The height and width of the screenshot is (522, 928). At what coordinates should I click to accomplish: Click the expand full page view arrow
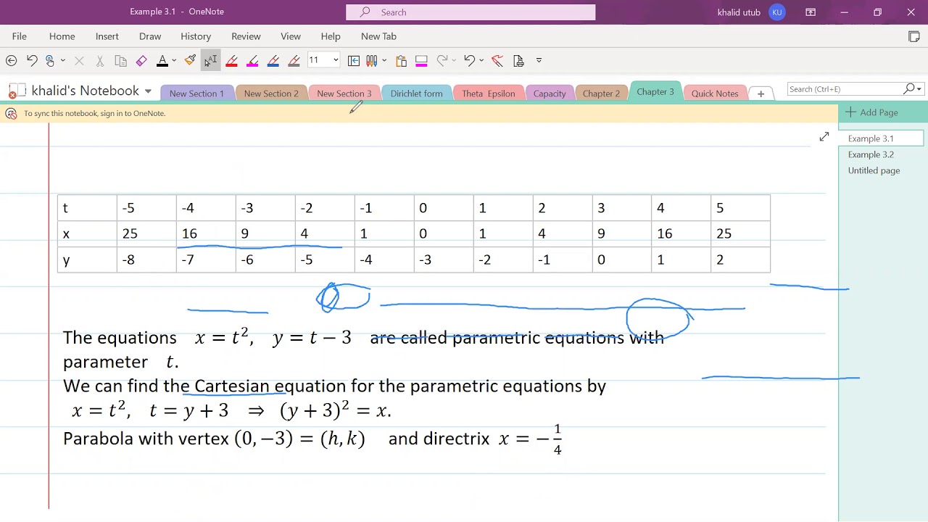[824, 137]
